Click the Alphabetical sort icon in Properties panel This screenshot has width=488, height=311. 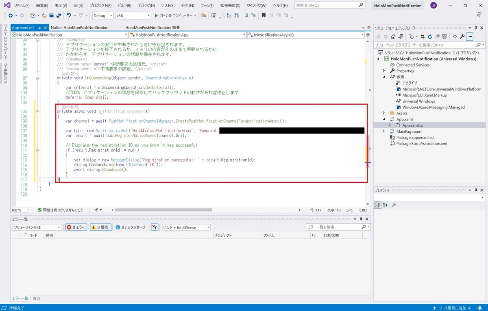(x=385, y=205)
